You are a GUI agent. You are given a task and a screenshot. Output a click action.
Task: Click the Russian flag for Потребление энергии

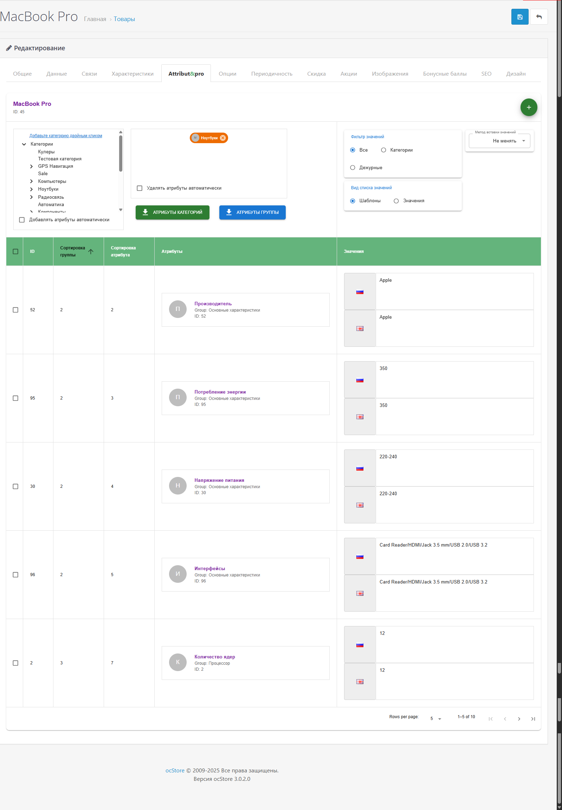(360, 380)
